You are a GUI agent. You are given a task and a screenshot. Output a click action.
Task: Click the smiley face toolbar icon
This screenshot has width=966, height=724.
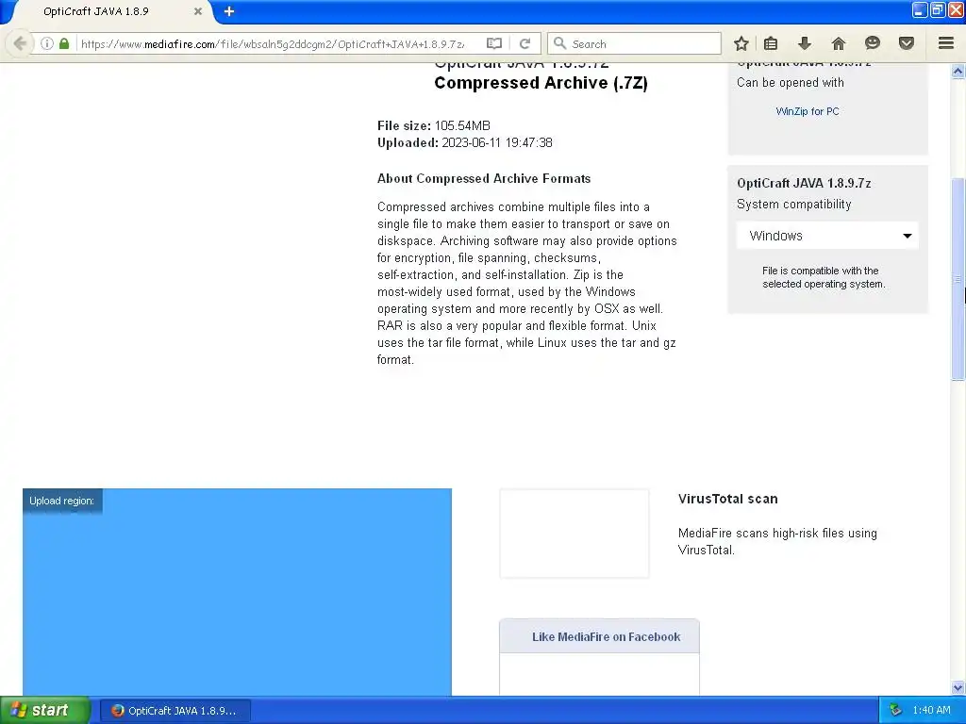coord(873,43)
